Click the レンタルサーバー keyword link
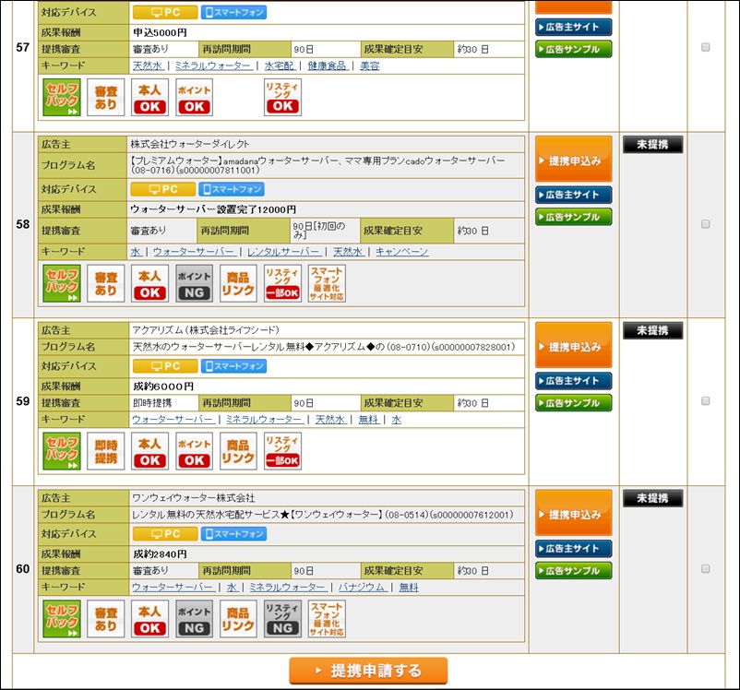 pos(284,252)
